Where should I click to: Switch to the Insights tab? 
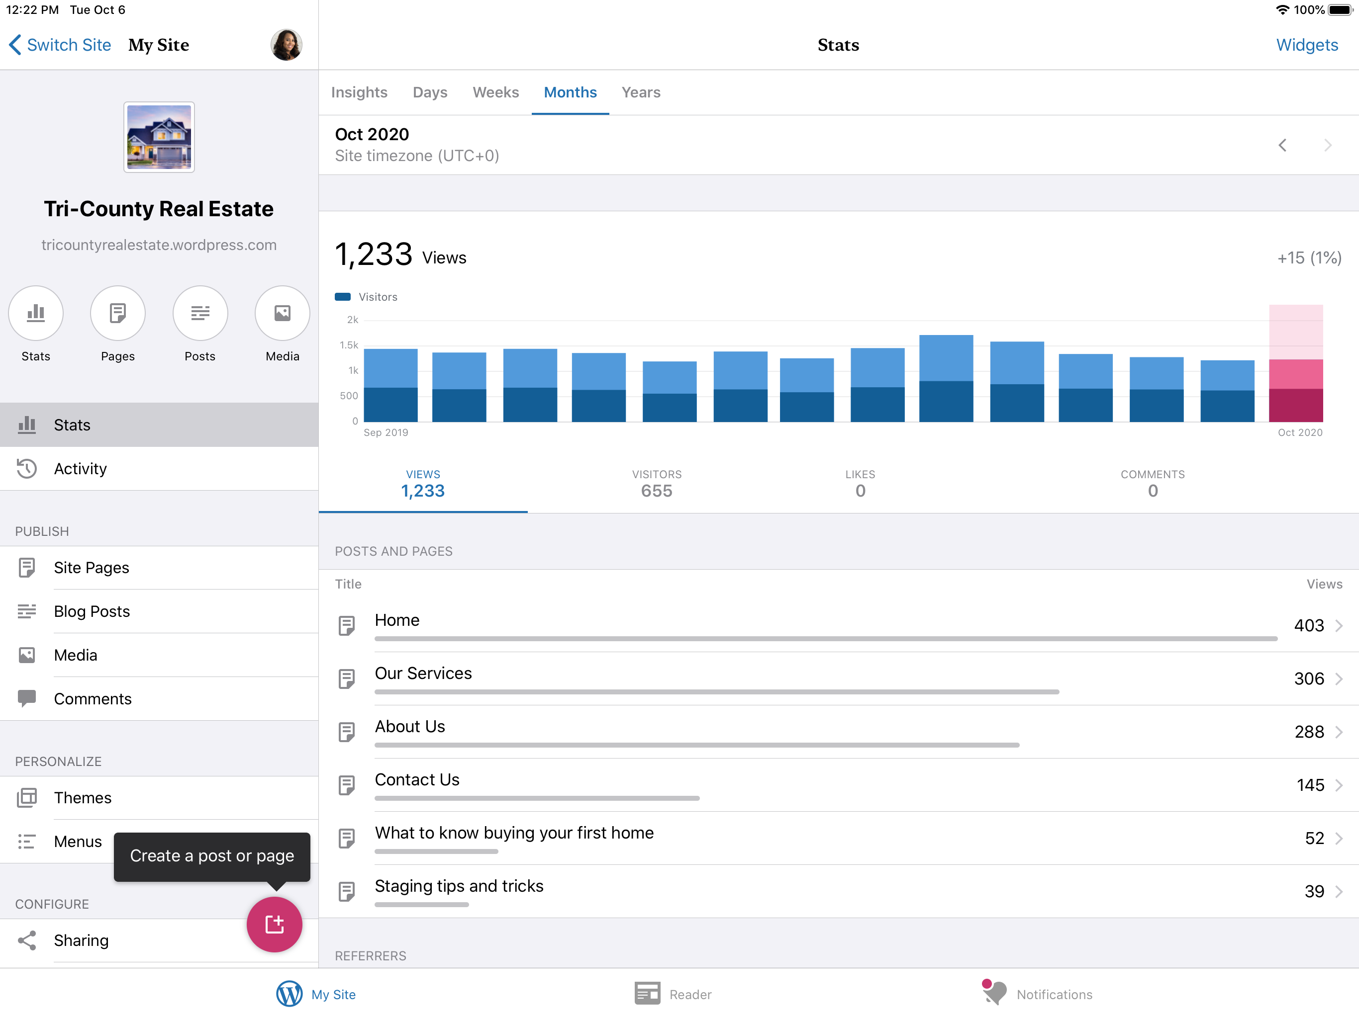pos(359,92)
